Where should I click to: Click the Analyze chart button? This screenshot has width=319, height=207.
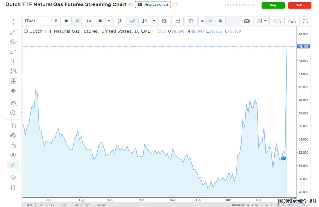point(153,5)
